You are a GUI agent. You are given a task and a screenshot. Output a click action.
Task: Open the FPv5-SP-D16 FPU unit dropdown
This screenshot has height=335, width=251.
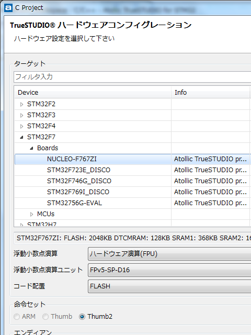[x=169, y=270]
